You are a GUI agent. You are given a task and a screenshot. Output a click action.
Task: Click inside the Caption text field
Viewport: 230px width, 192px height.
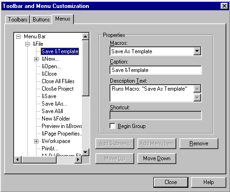[156, 70]
